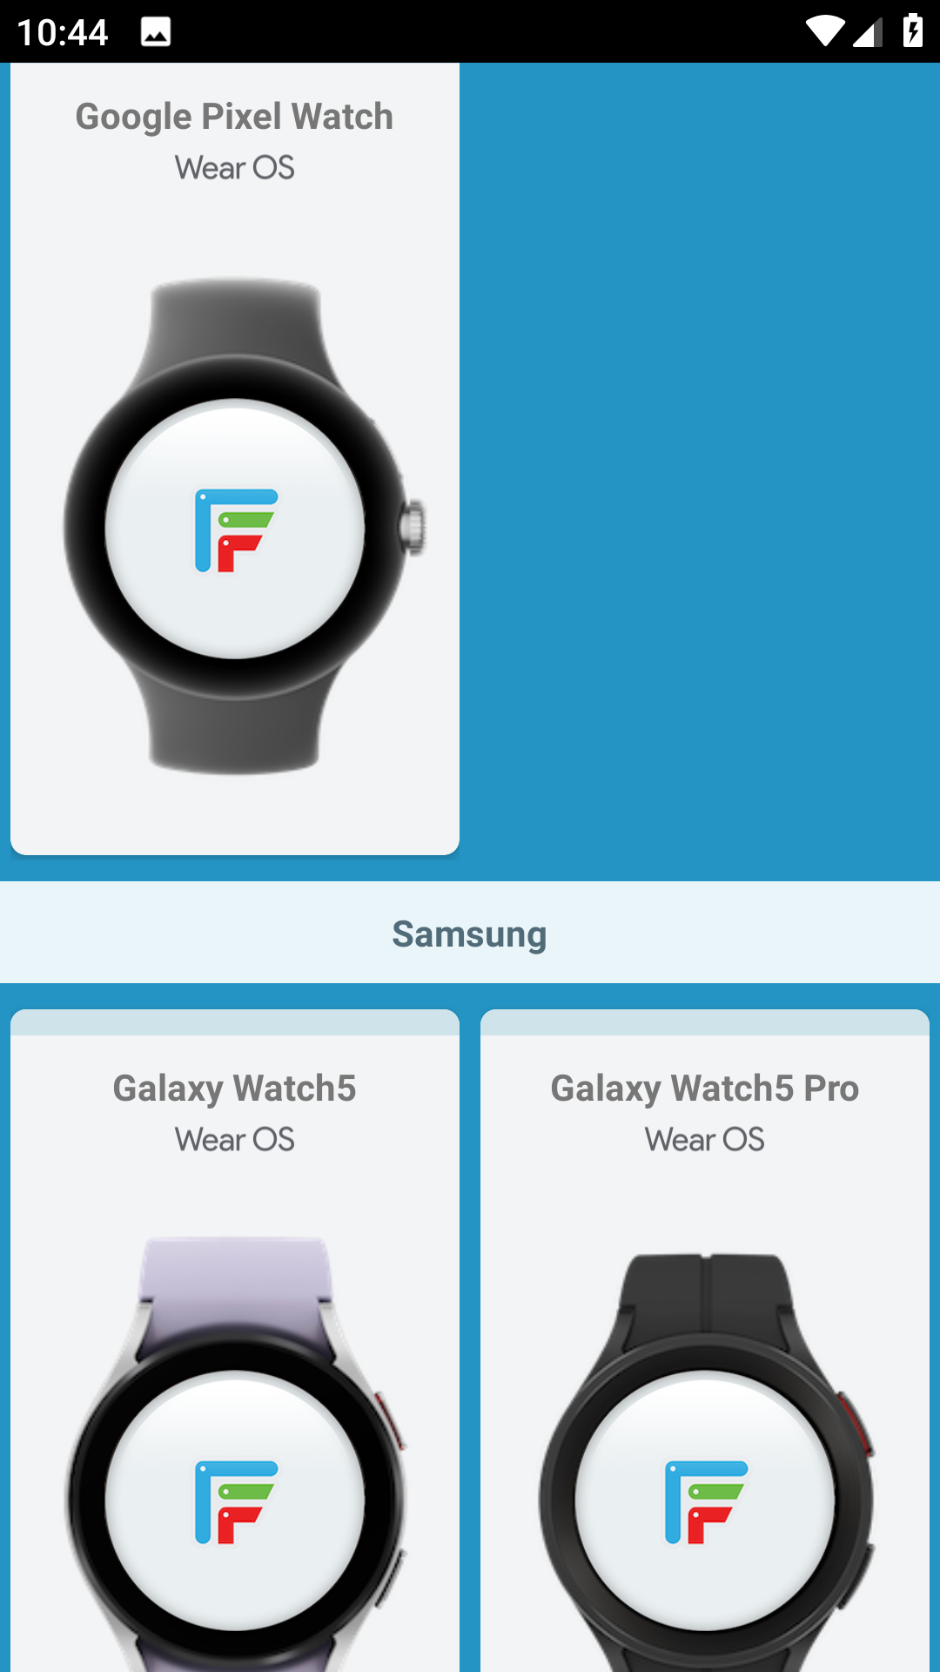Tap Wear OS label under Galaxy Watch5
This screenshot has height=1672, width=940.
235,1140
